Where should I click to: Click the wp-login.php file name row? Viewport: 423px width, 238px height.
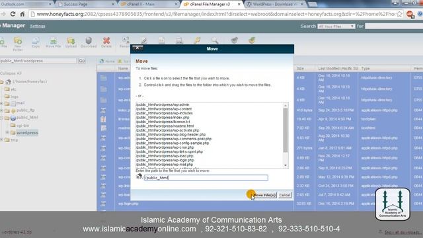coord(128,204)
